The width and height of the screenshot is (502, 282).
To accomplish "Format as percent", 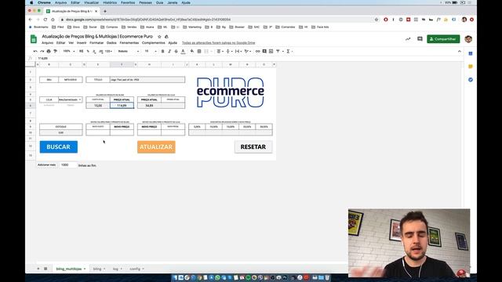I will tap(88, 51).
